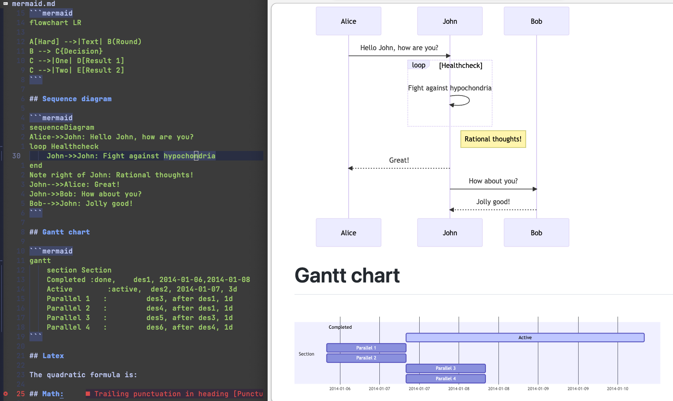
Task: Click the yellow 'Rational thoughts!' note
Action: (493, 139)
